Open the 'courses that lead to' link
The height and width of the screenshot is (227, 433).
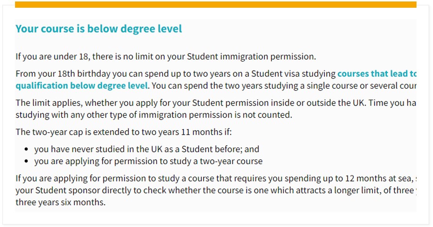pos(377,74)
